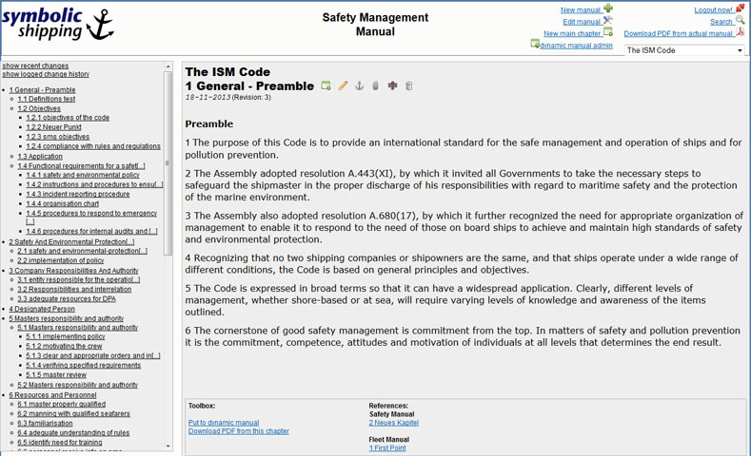Screen dimensions: 751x456
Task: Open 1 General - Preamble in tree
Action: pyautogui.click(x=42, y=90)
